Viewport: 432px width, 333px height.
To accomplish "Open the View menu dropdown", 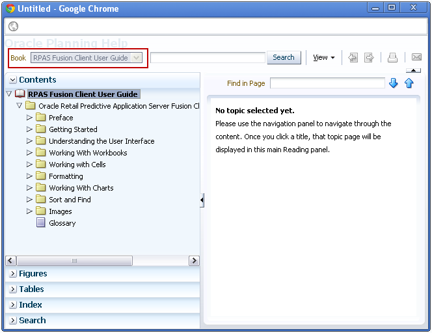I will point(324,58).
